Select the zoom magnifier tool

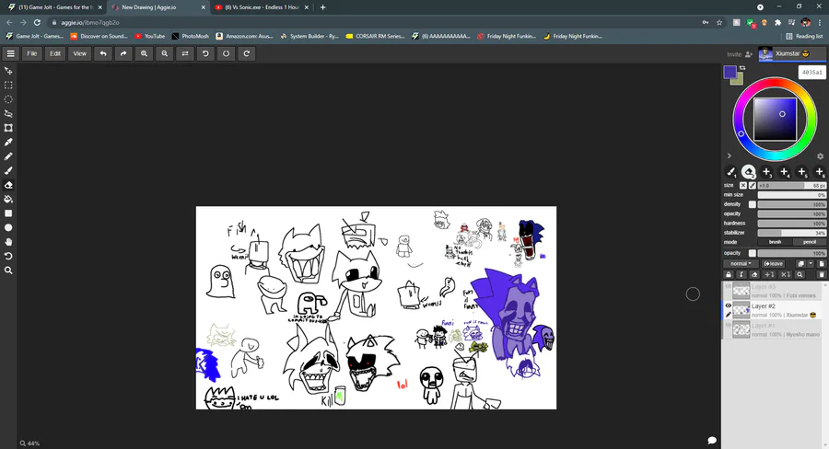pos(8,271)
